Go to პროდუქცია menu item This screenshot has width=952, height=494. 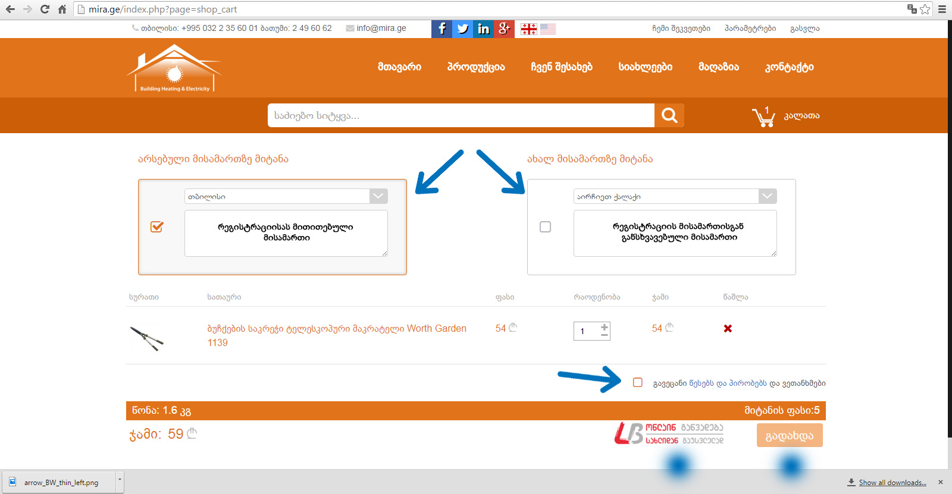(476, 67)
